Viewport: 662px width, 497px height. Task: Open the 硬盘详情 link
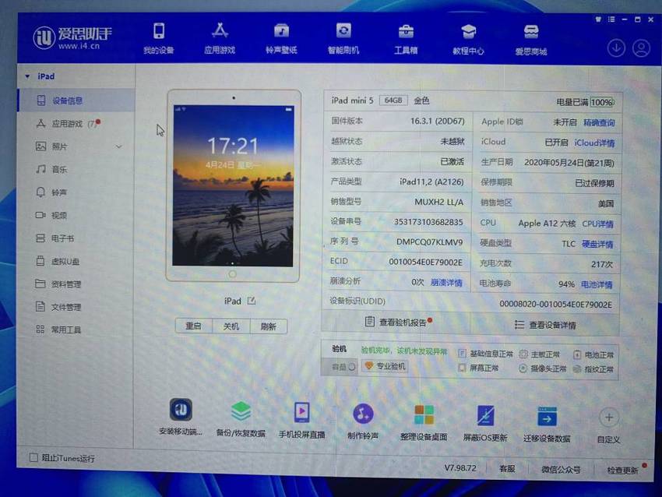(x=597, y=244)
